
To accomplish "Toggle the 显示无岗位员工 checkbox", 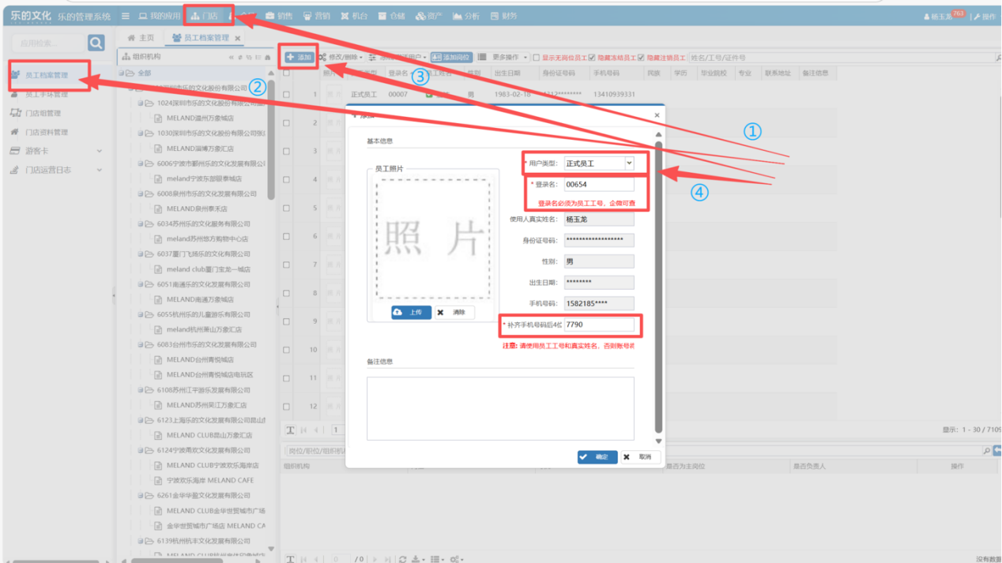I will [x=537, y=58].
